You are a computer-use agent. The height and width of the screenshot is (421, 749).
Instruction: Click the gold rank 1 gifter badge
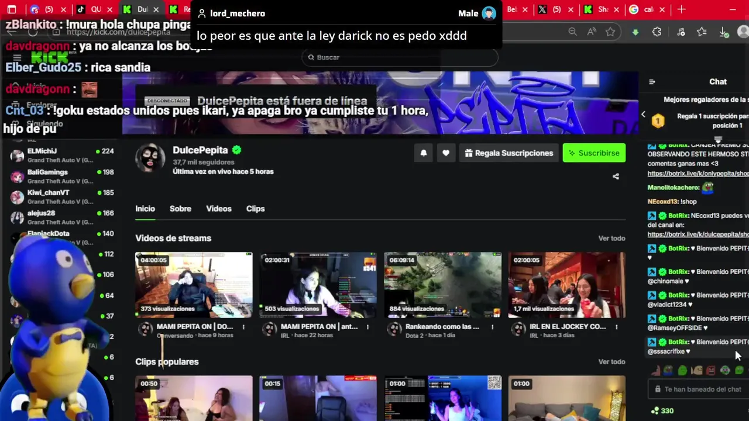[x=658, y=120]
